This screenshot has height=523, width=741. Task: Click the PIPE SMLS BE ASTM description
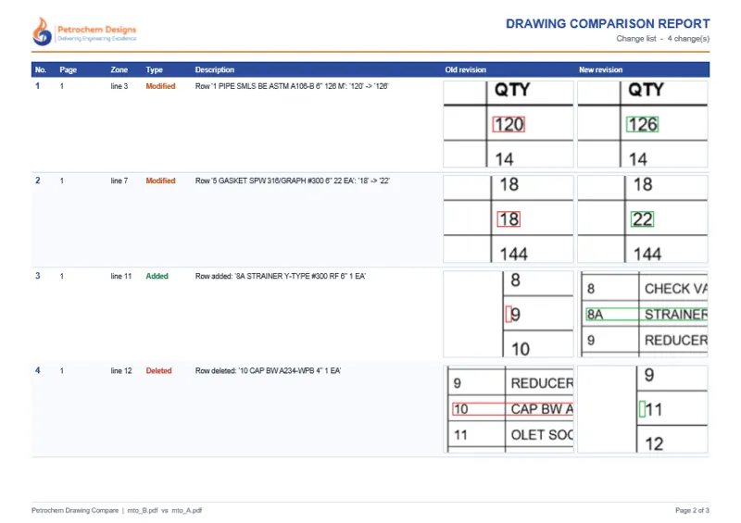(x=292, y=86)
